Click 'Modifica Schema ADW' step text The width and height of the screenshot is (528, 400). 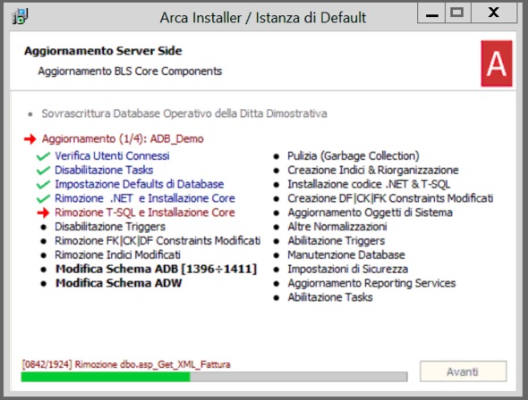[118, 283]
